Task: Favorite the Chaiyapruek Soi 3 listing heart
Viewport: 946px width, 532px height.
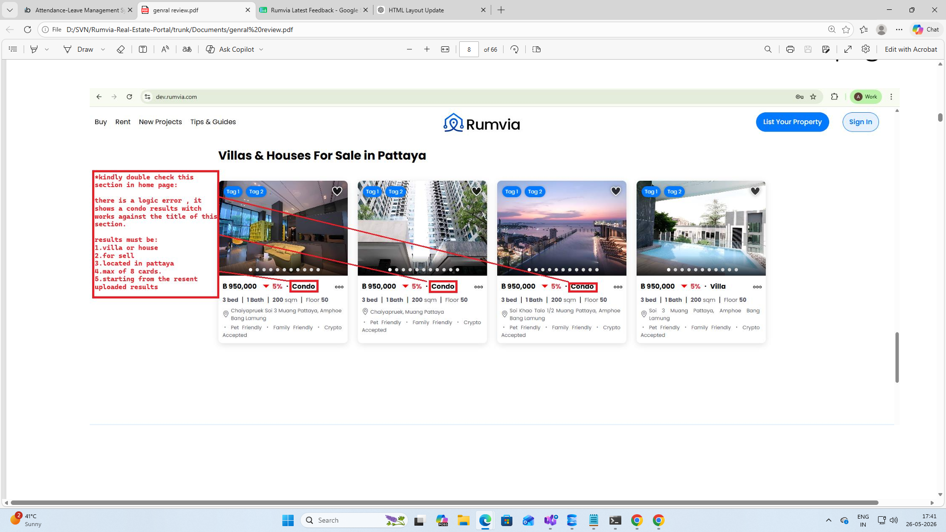Action: pos(337,191)
